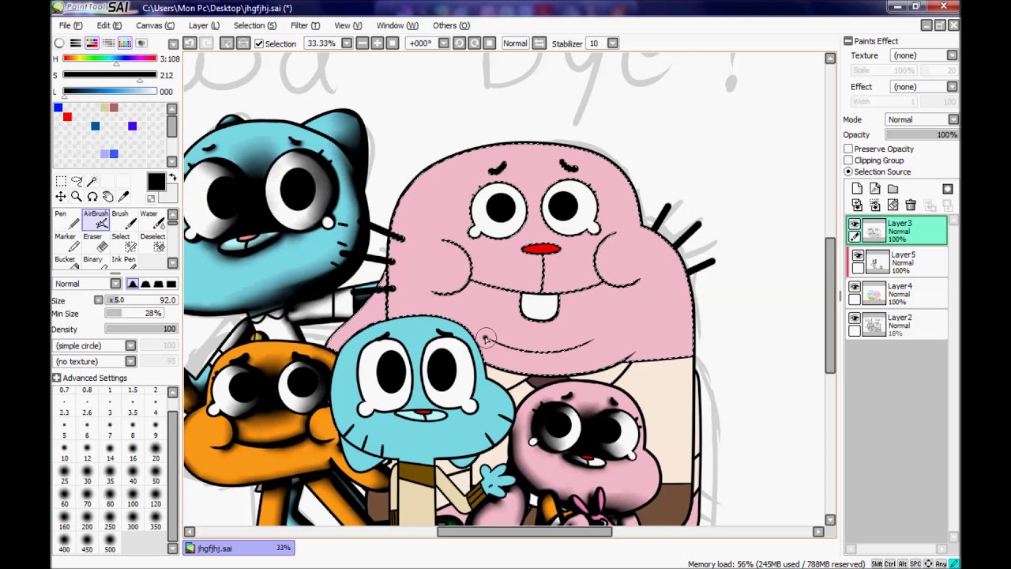1011x569 pixels.
Task: Open the Canvas menu
Action: pos(155,25)
